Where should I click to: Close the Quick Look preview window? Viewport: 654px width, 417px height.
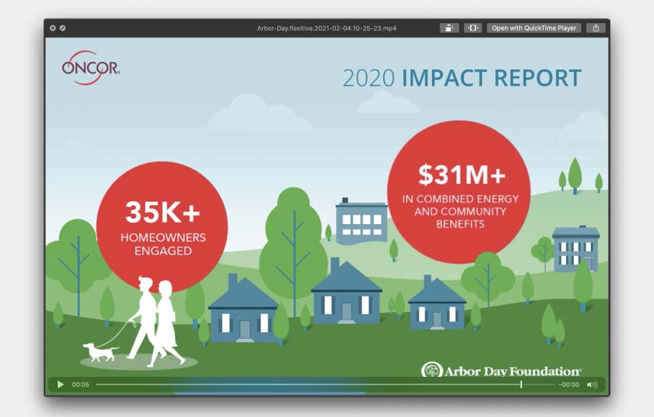point(53,28)
